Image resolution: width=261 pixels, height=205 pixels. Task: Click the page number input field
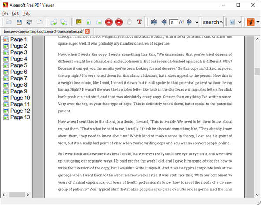point(174,22)
